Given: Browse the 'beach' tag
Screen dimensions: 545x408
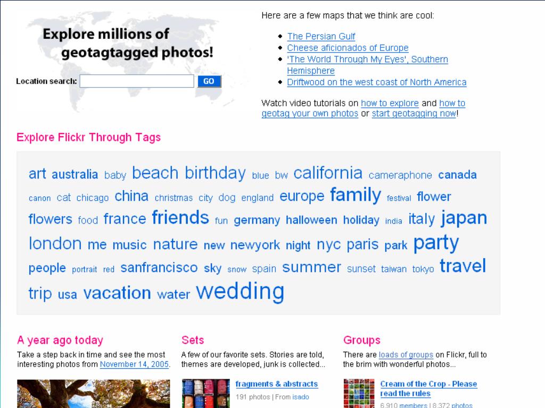Looking at the screenshot, I should point(155,173).
